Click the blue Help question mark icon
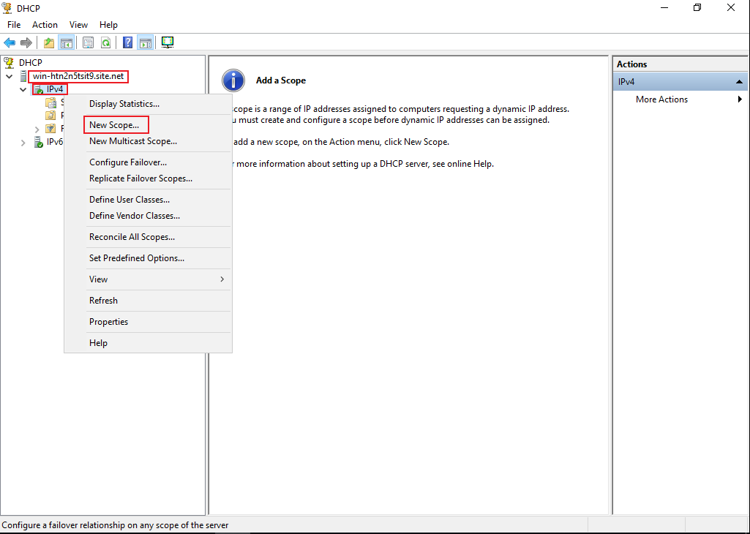This screenshot has height=534, width=750. point(127,42)
